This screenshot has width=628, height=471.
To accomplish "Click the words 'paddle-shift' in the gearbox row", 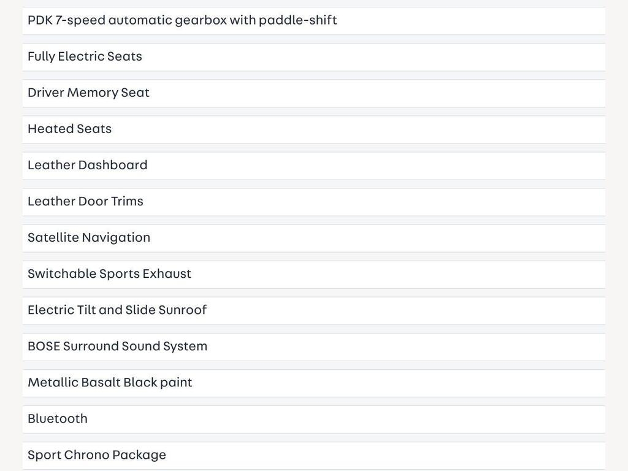I will click(x=297, y=20).
